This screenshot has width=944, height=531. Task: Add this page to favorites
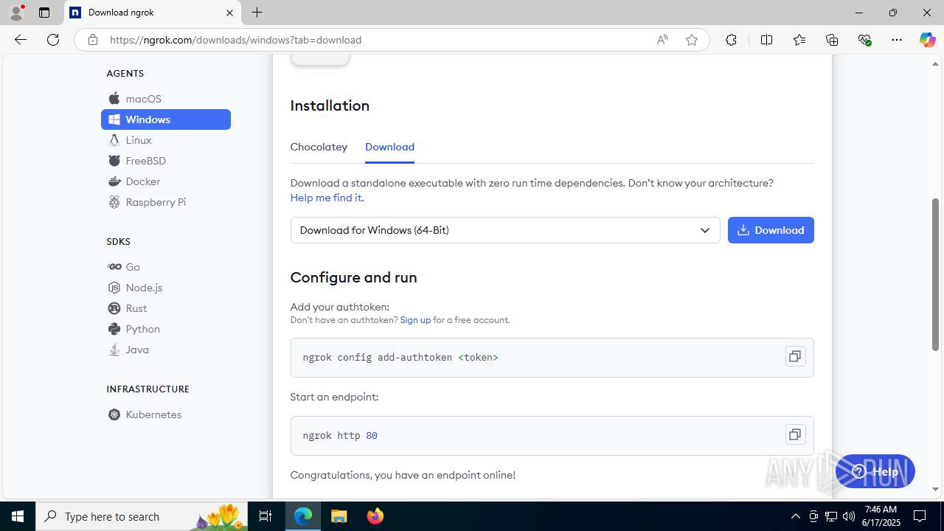point(692,40)
